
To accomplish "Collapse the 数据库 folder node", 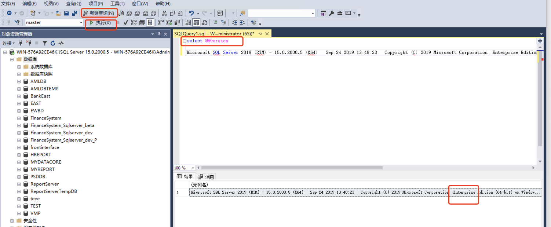I will coord(12,59).
